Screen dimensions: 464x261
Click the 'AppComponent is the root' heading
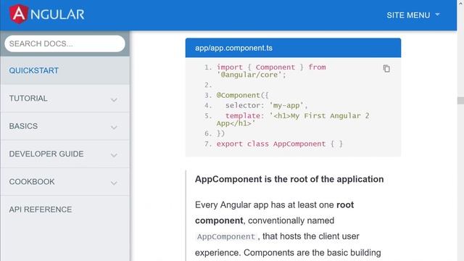pyautogui.click(x=289, y=179)
